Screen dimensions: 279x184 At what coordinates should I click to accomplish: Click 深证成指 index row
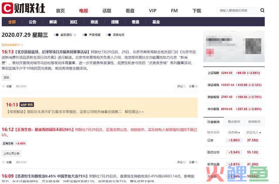[x=234, y=85]
